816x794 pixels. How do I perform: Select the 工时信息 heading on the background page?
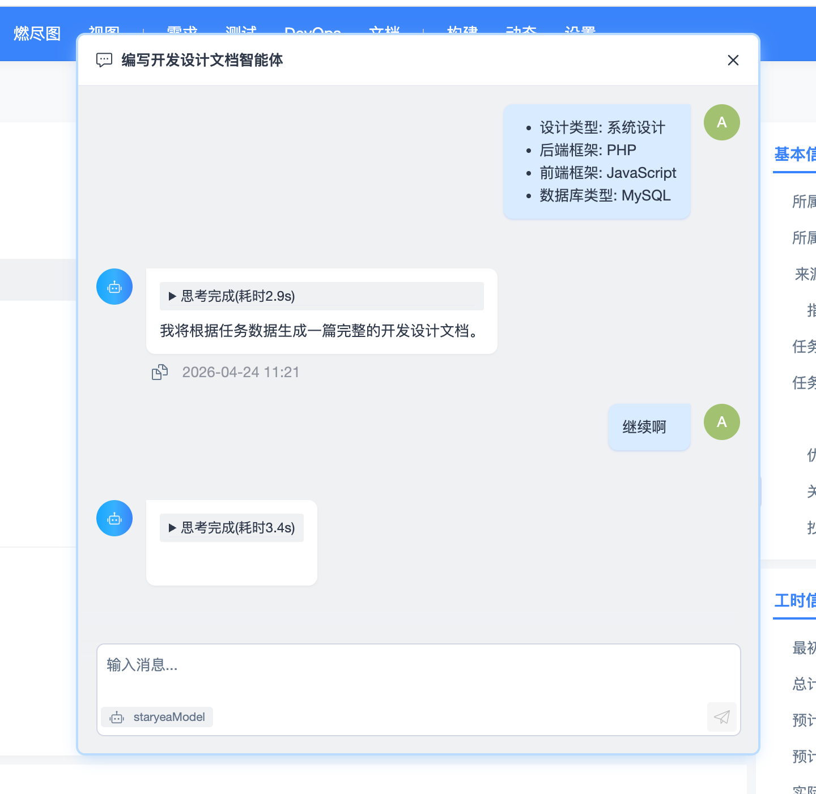(795, 600)
